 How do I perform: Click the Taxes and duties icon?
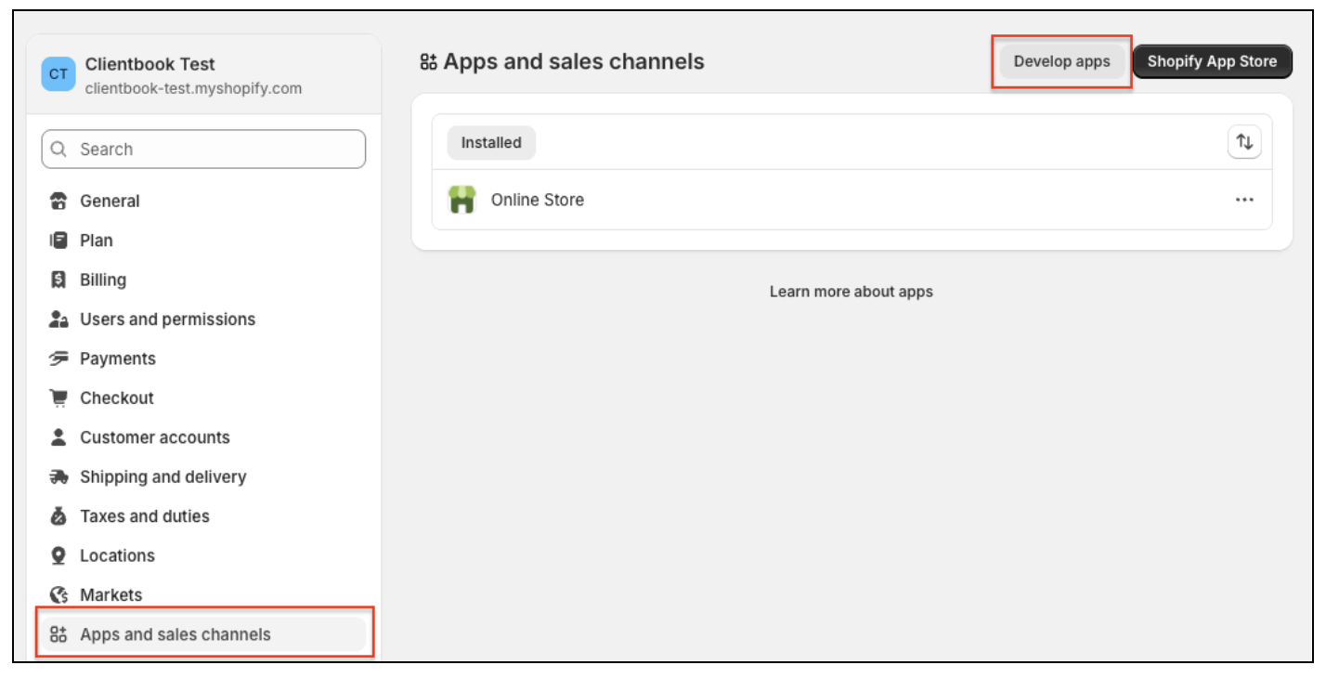tap(59, 516)
